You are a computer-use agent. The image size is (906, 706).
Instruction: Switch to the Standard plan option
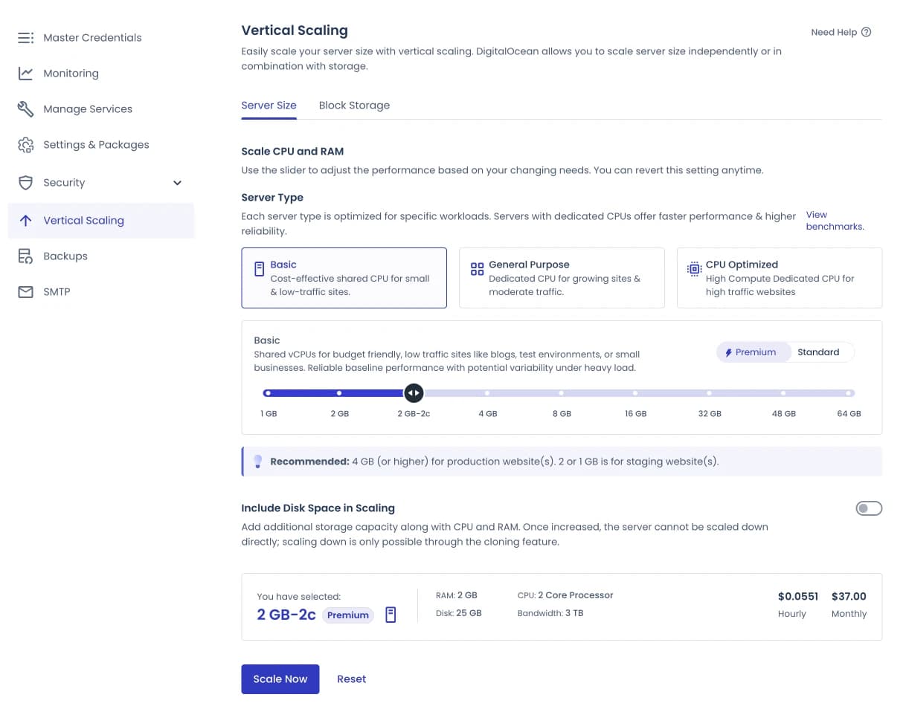pyautogui.click(x=818, y=352)
